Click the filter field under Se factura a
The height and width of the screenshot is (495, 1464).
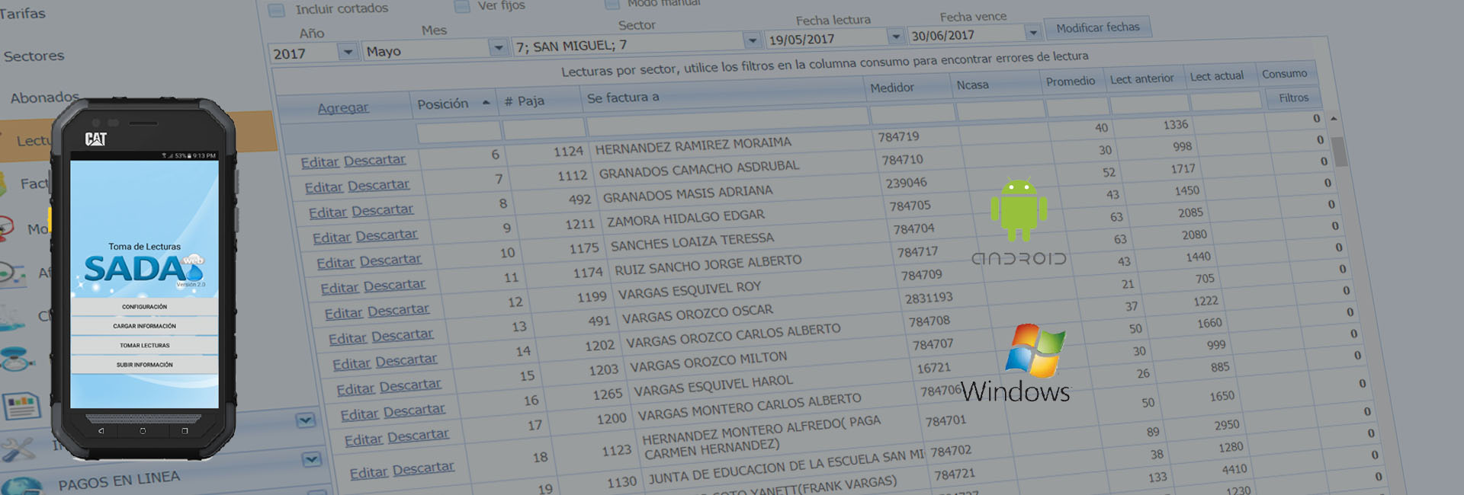point(727,121)
